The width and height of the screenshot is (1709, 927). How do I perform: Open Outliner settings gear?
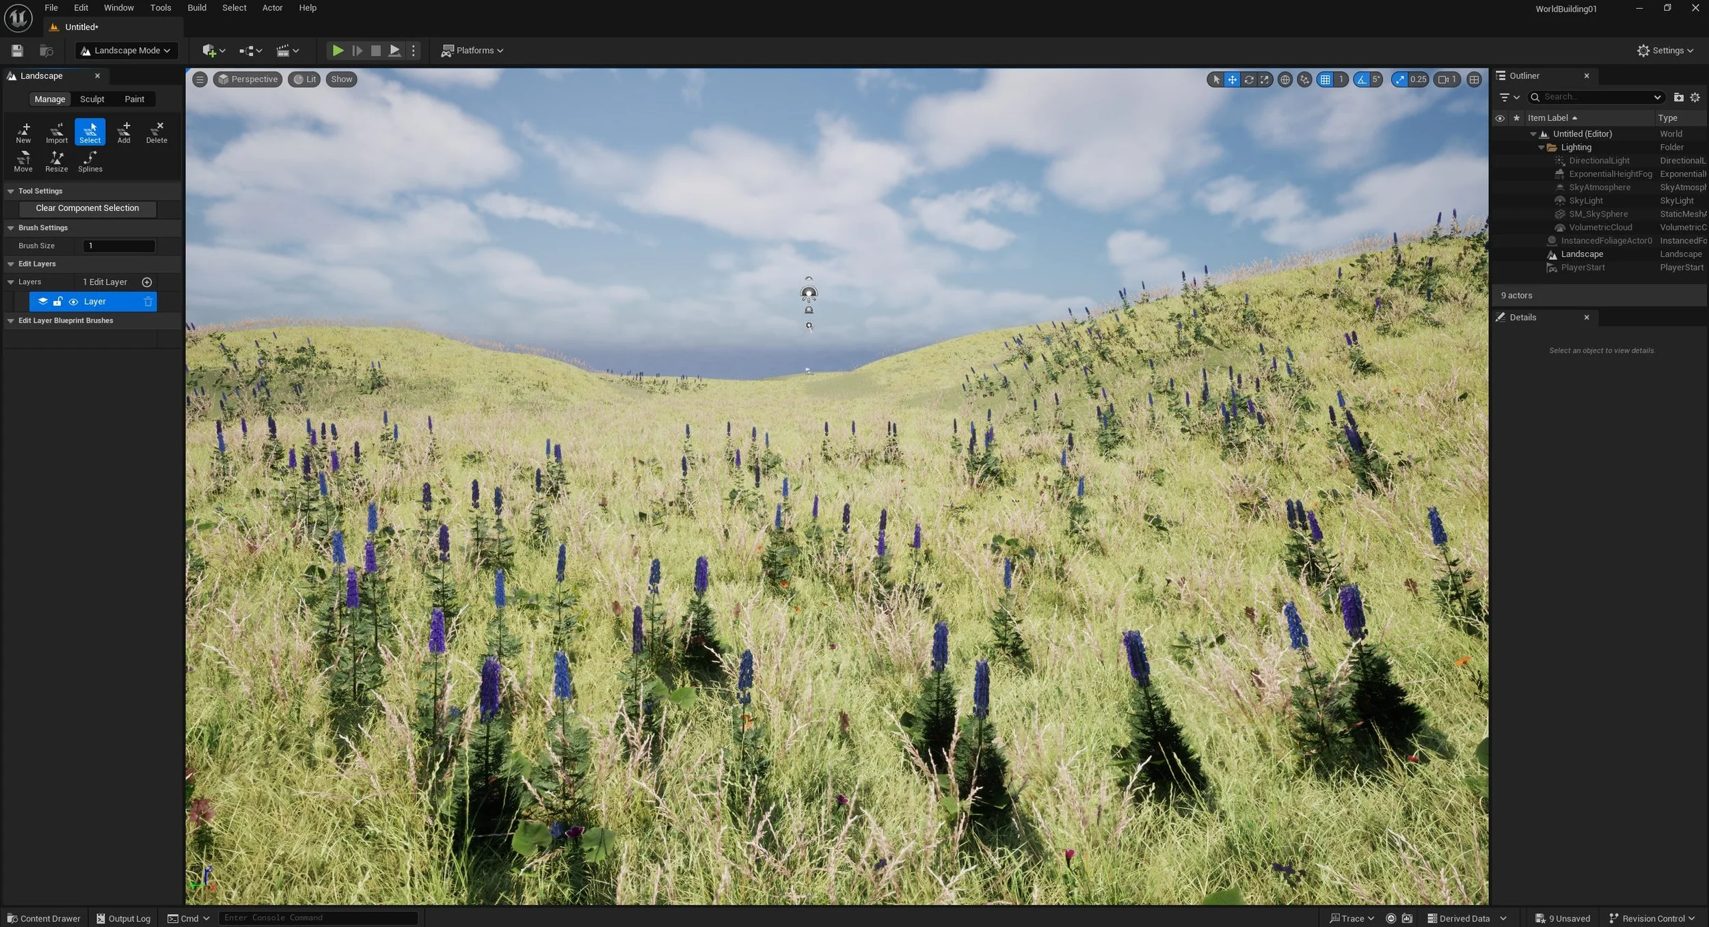pyautogui.click(x=1695, y=97)
